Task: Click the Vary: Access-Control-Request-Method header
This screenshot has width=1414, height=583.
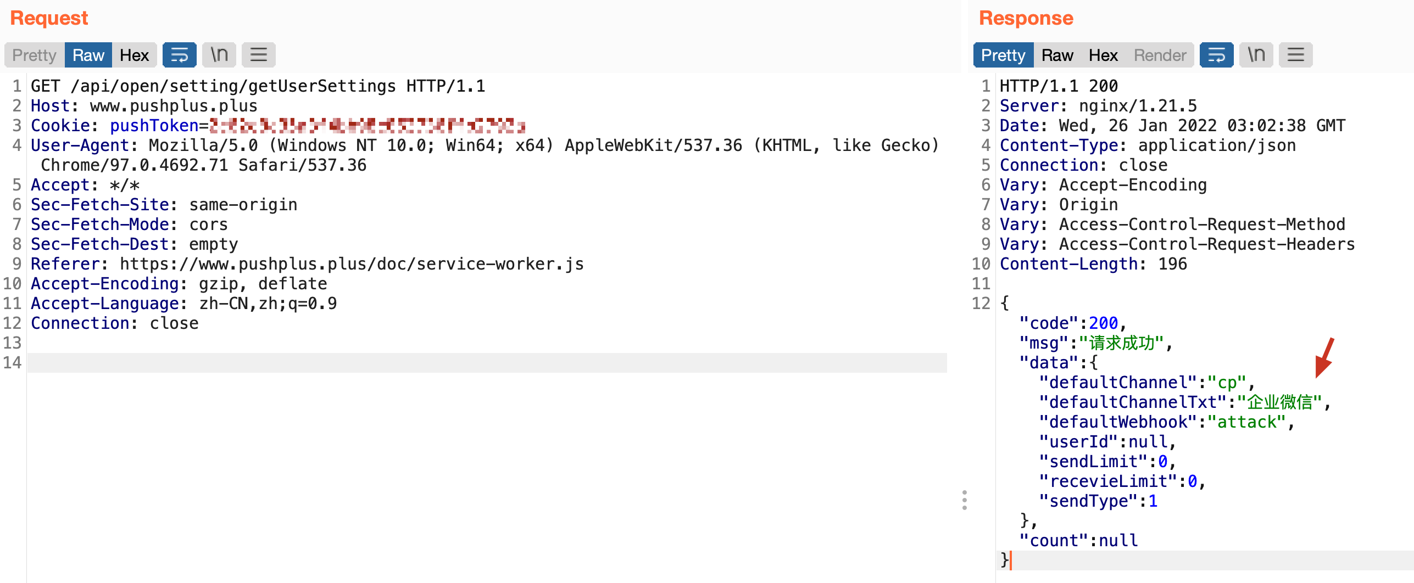Action: click(x=1172, y=225)
